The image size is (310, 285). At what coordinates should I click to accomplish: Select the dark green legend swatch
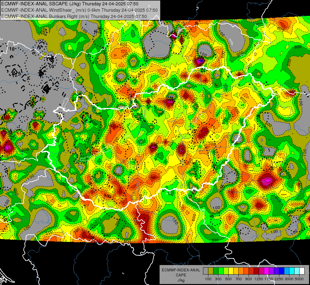216,271
